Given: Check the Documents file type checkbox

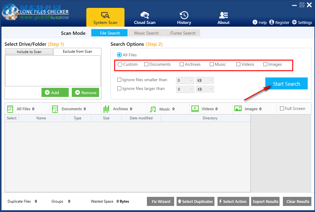Looking at the screenshot, I should [x=146, y=65].
